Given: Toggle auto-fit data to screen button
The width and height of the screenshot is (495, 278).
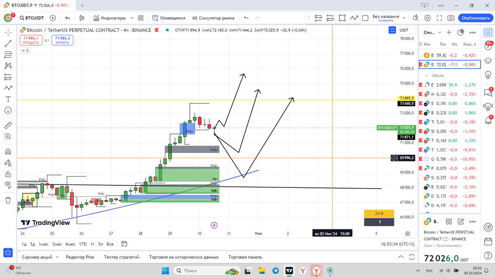Looking at the screenshot, I should click(392, 30).
